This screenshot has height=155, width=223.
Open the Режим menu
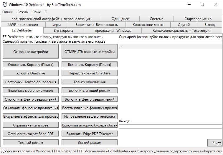point(23,12)
